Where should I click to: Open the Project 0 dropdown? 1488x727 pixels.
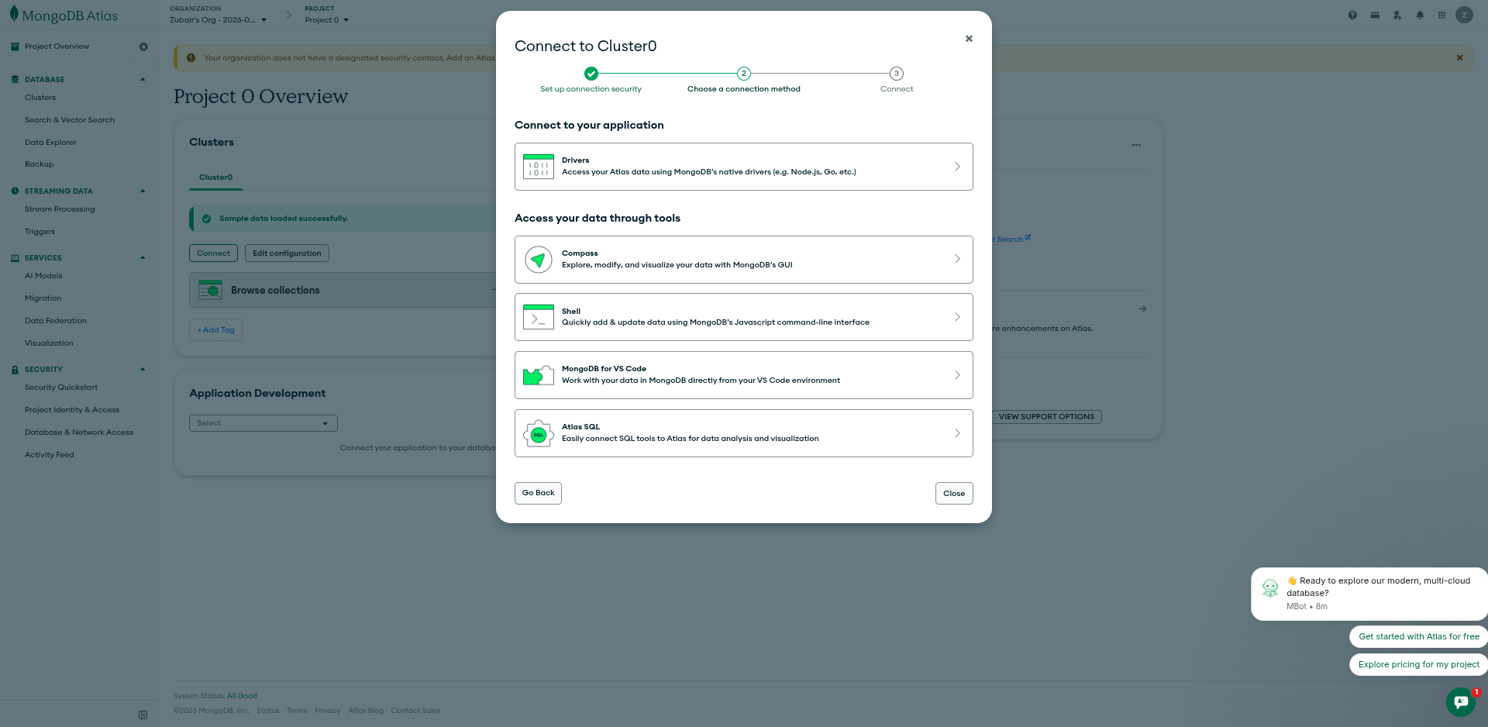pyautogui.click(x=326, y=20)
